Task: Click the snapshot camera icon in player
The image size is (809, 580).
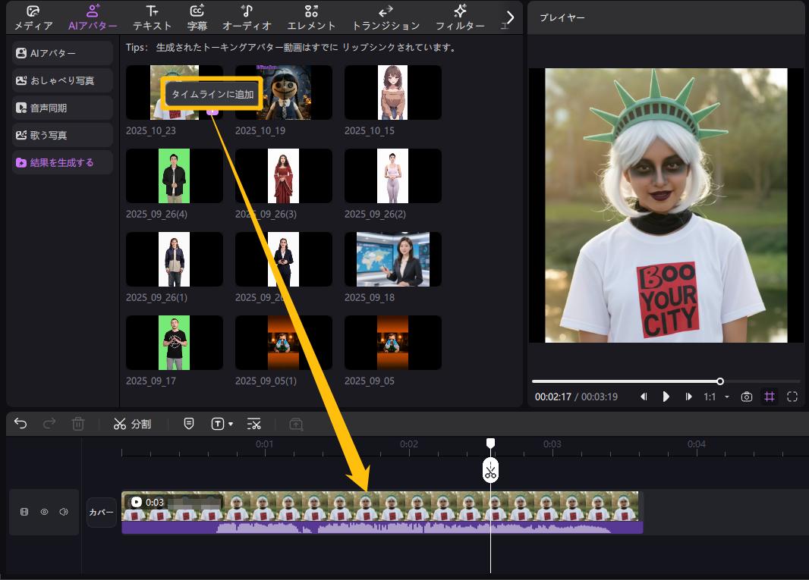Action: pyautogui.click(x=747, y=397)
